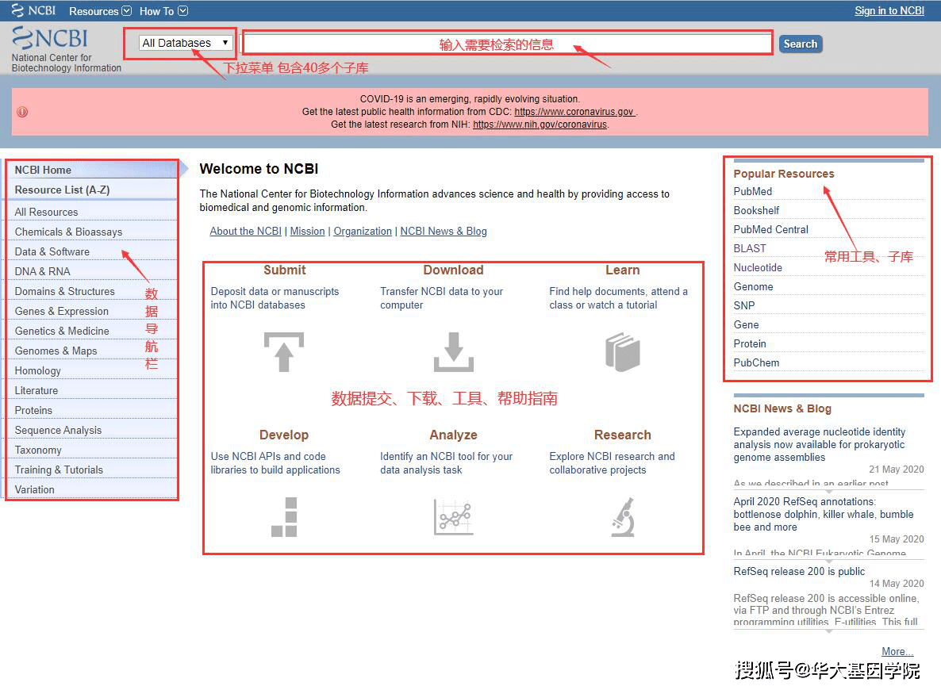This screenshot has width=941, height=690.
Task: Click the Analyze data-chart icon
Action: (x=453, y=516)
